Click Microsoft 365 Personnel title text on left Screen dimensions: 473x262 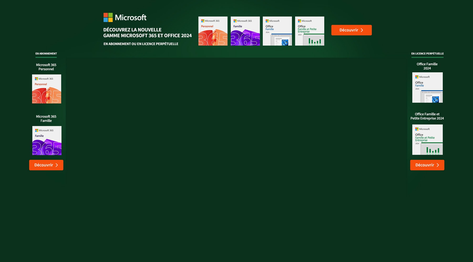click(46, 67)
